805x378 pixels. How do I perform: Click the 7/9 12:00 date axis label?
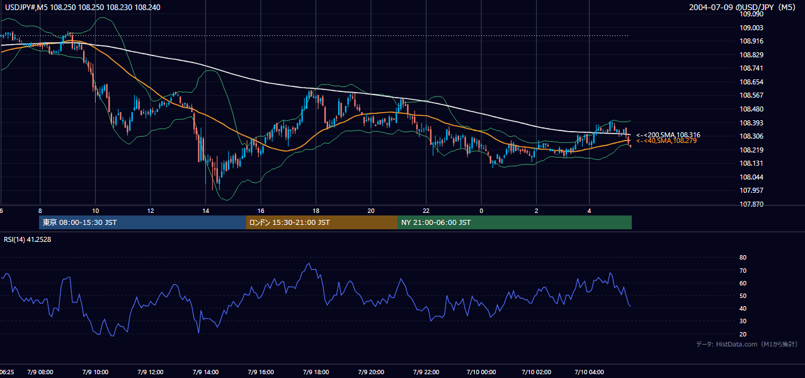pyautogui.click(x=151, y=372)
